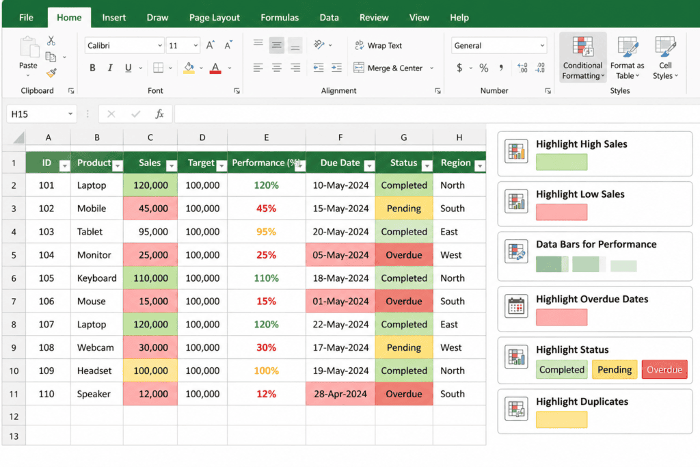Screen dimensions: 700x467
Task: Apply Comma Style
Action: pos(501,68)
